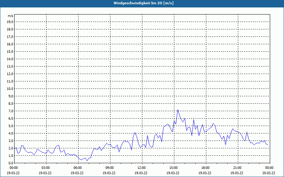The width and height of the screenshot is (284, 177).
Task: Click the 13,0 y-axis label
Action: click(10, 66)
